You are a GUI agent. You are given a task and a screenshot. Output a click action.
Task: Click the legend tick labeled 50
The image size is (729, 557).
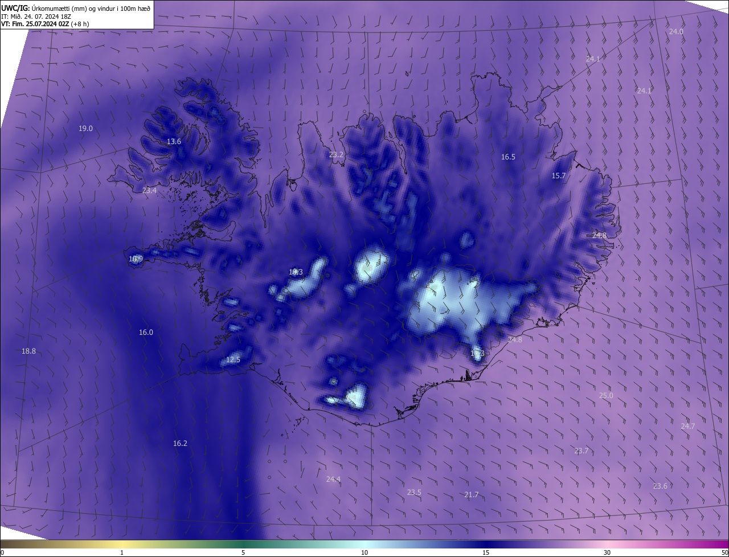(x=724, y=553)
